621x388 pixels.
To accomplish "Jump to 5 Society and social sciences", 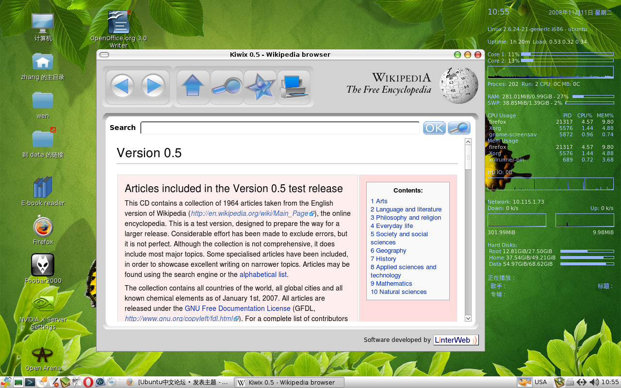I will pyautogui.click(x=399, y=238).
